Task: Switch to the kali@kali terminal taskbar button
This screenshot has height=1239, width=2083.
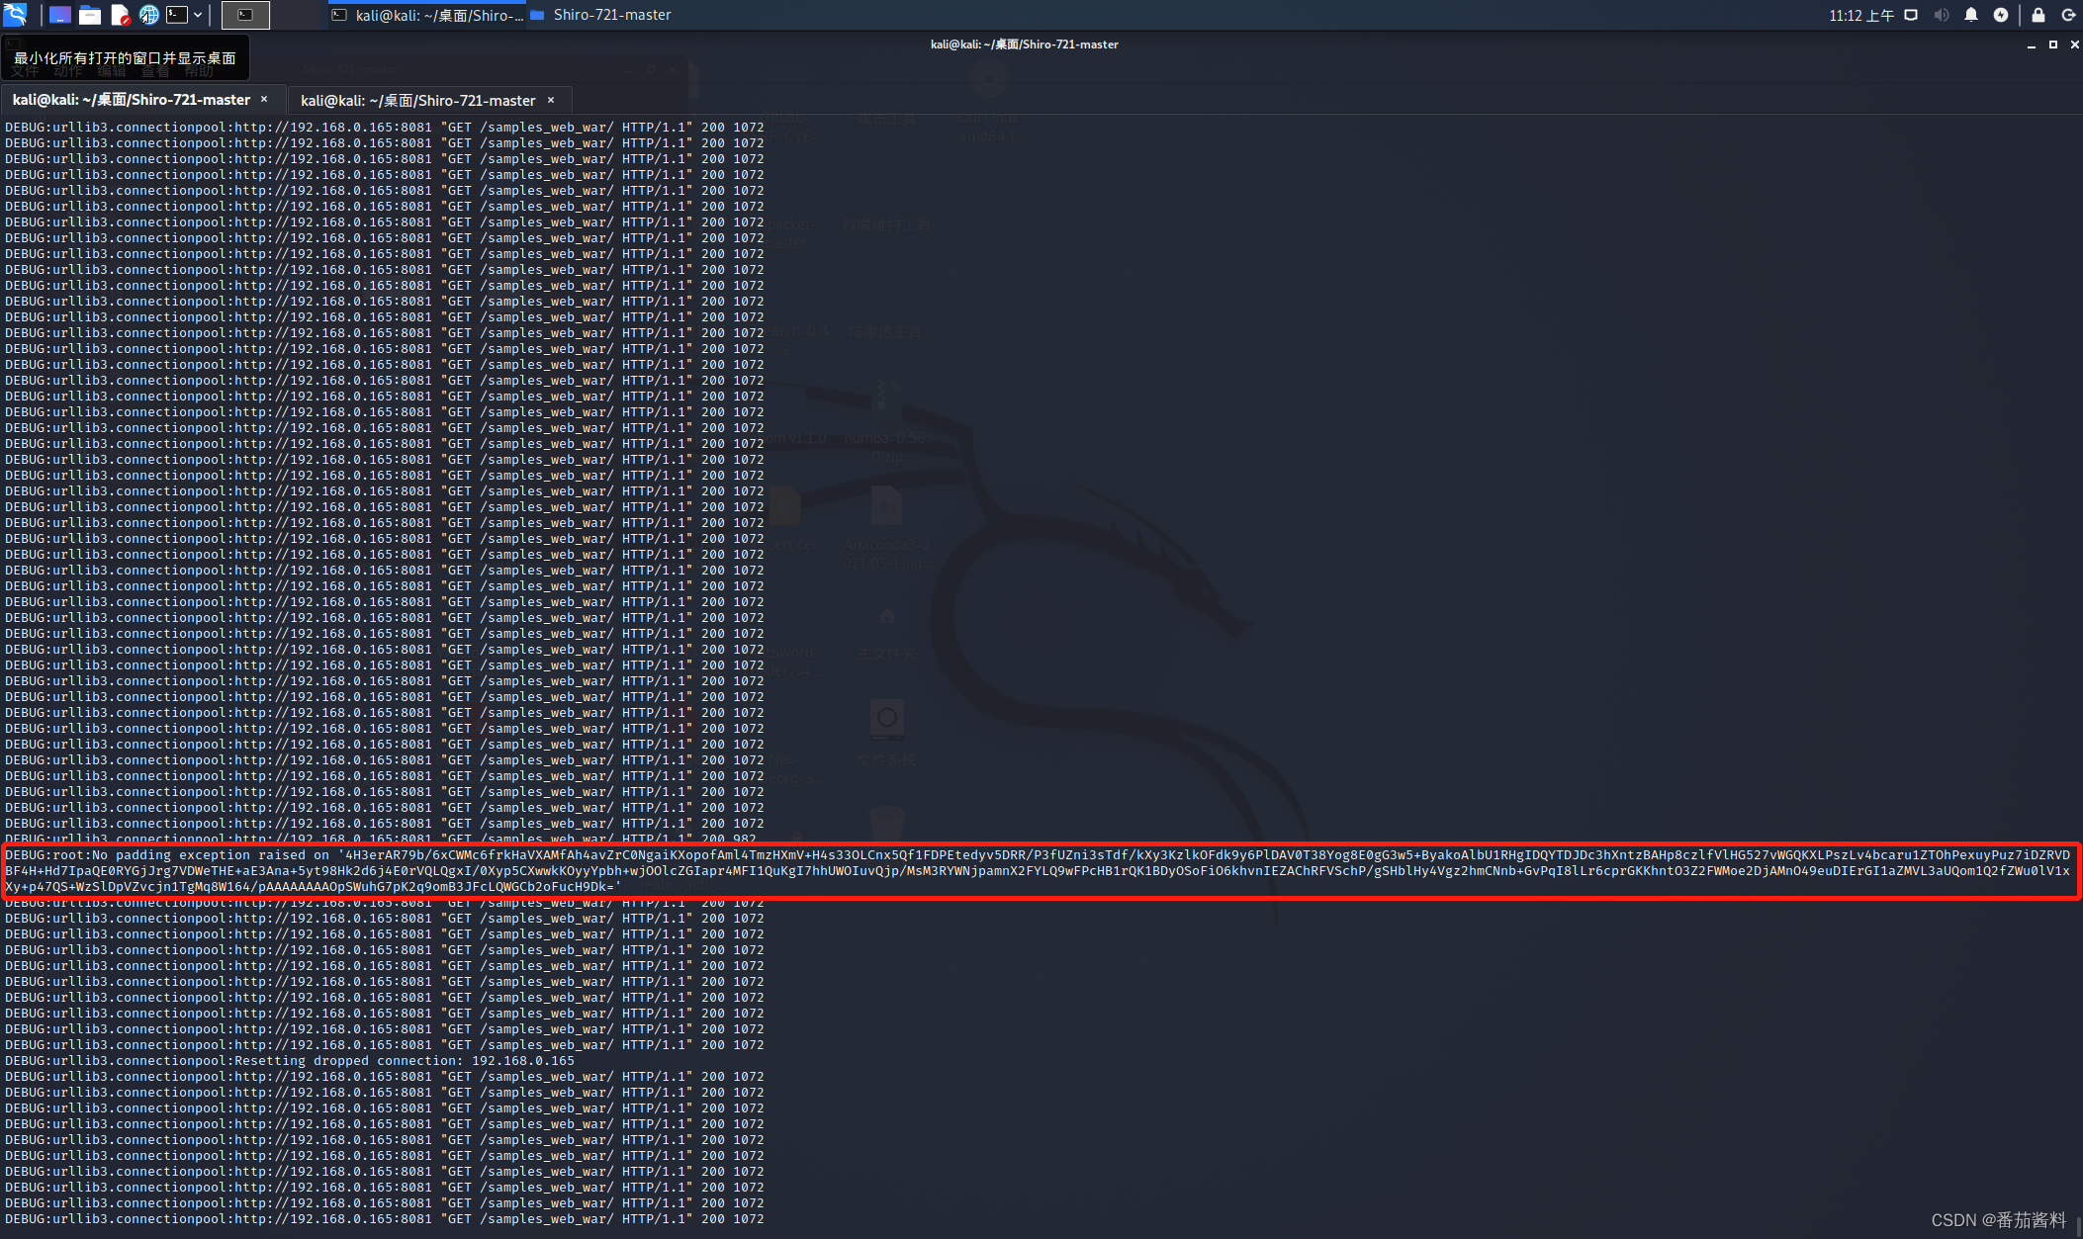Action: point(427,15)
